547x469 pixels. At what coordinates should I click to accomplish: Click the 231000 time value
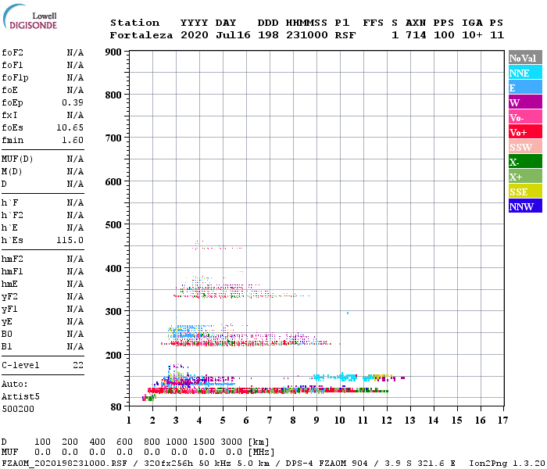tap(307, 35)
